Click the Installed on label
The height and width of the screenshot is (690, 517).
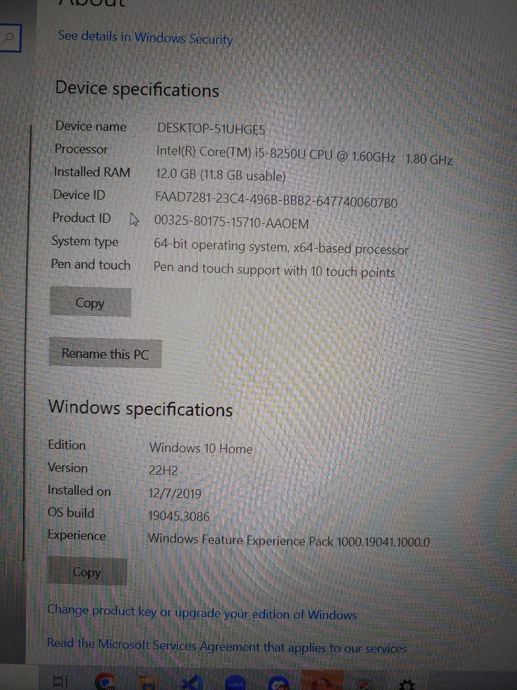coord(79,490)
